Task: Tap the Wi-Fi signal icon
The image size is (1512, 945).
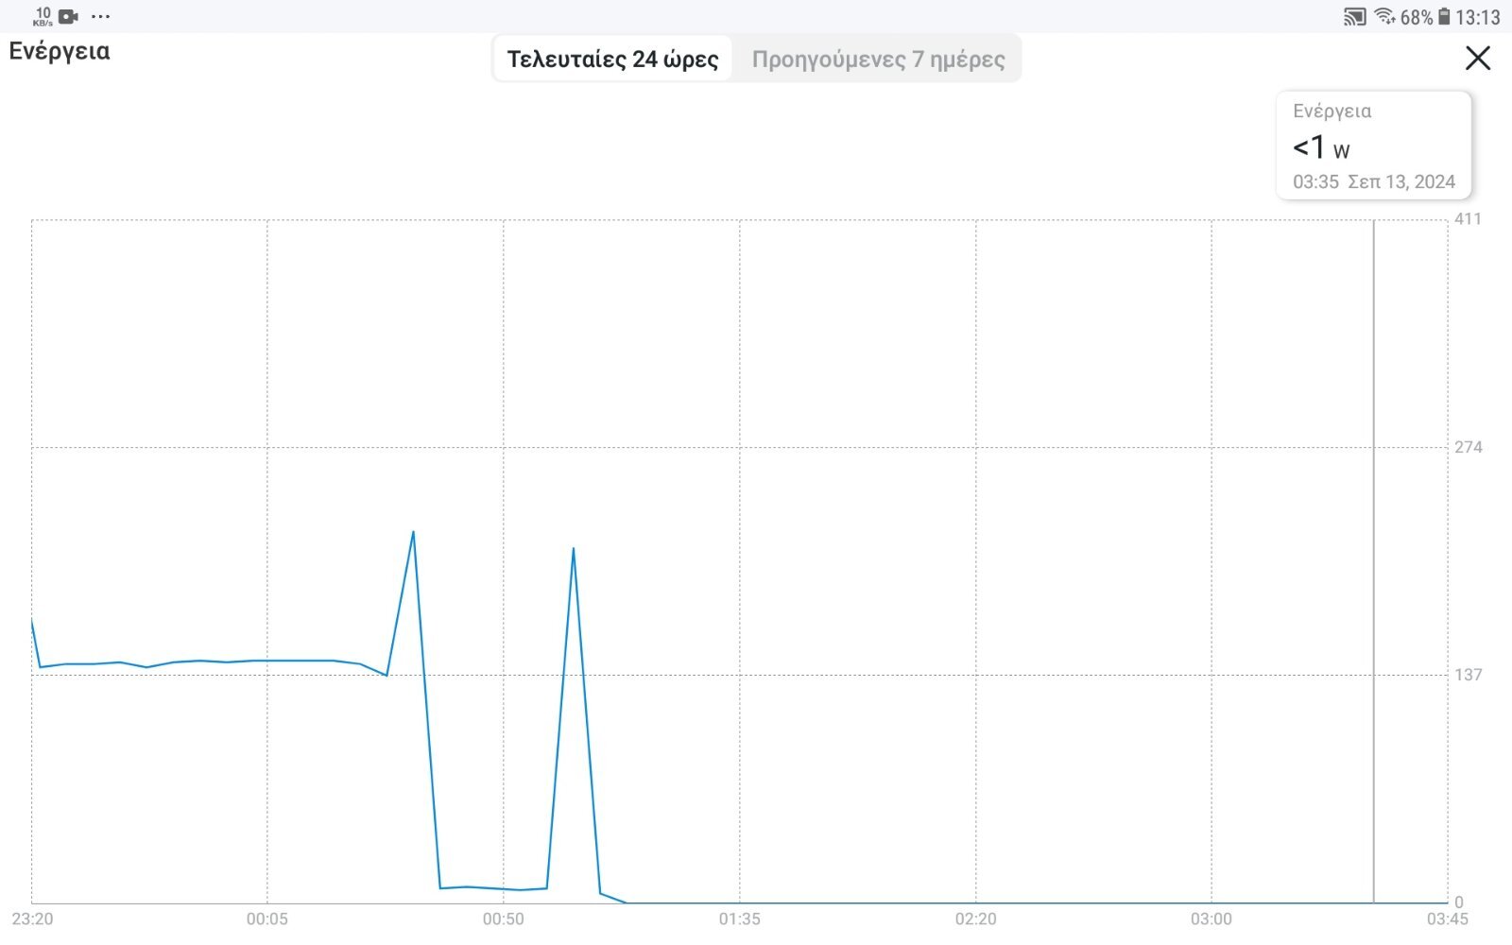Action: [x=1384, y=16]
